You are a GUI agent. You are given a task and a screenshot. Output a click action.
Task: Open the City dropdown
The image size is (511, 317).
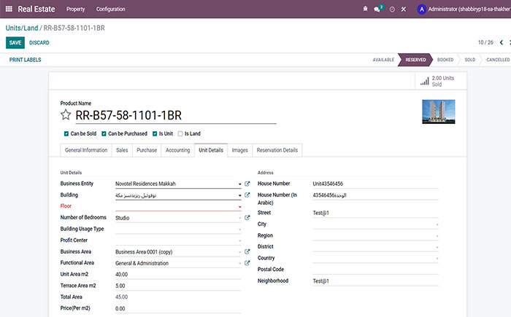click(x=437, y=224)
